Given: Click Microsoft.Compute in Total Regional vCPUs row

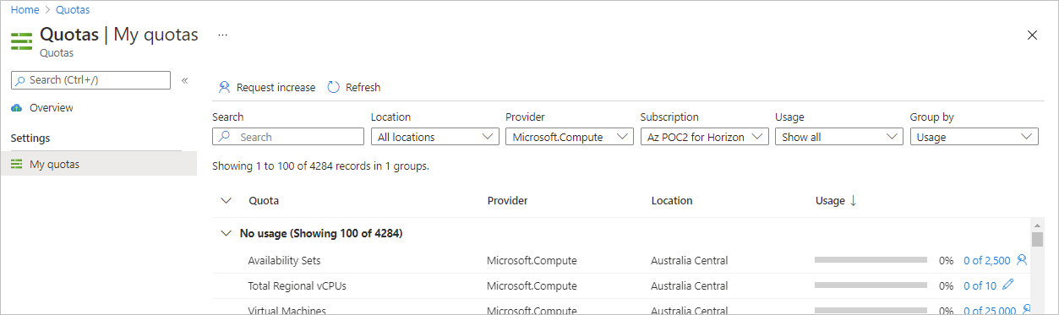Looking at the screenshot, I should 532,285.
